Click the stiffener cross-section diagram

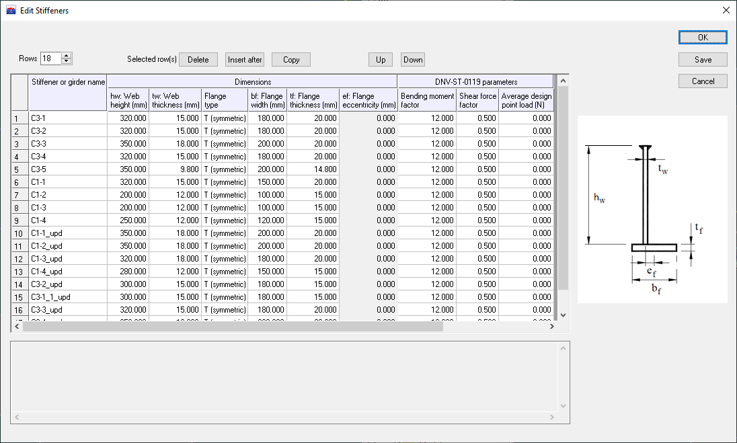(652, 210)
